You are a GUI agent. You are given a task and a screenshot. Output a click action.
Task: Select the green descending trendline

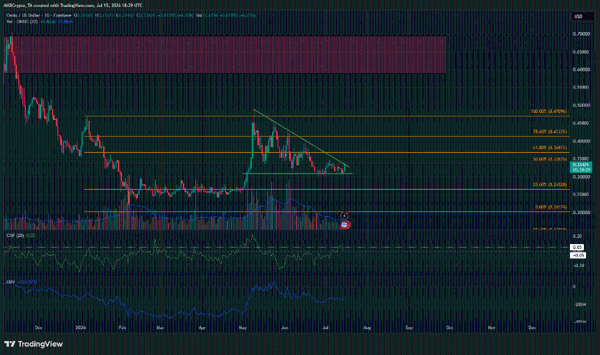[301, 139]
